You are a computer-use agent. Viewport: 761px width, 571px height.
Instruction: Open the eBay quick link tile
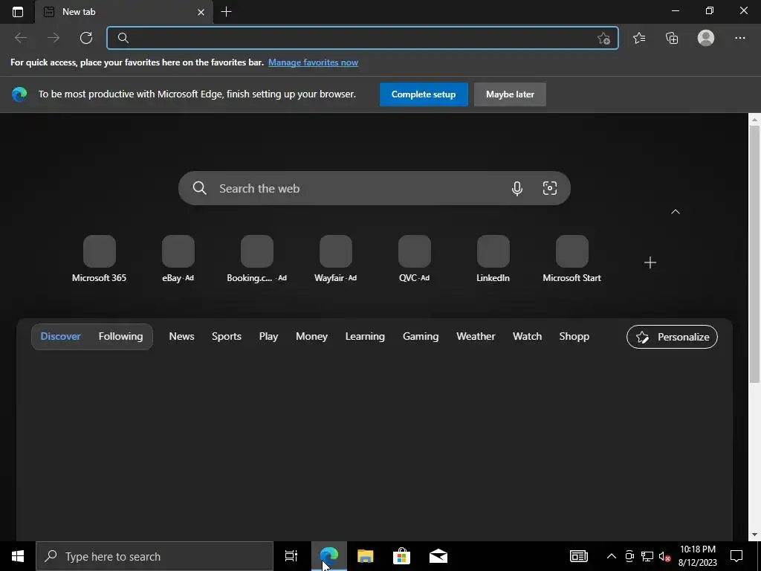pos(178,259)
